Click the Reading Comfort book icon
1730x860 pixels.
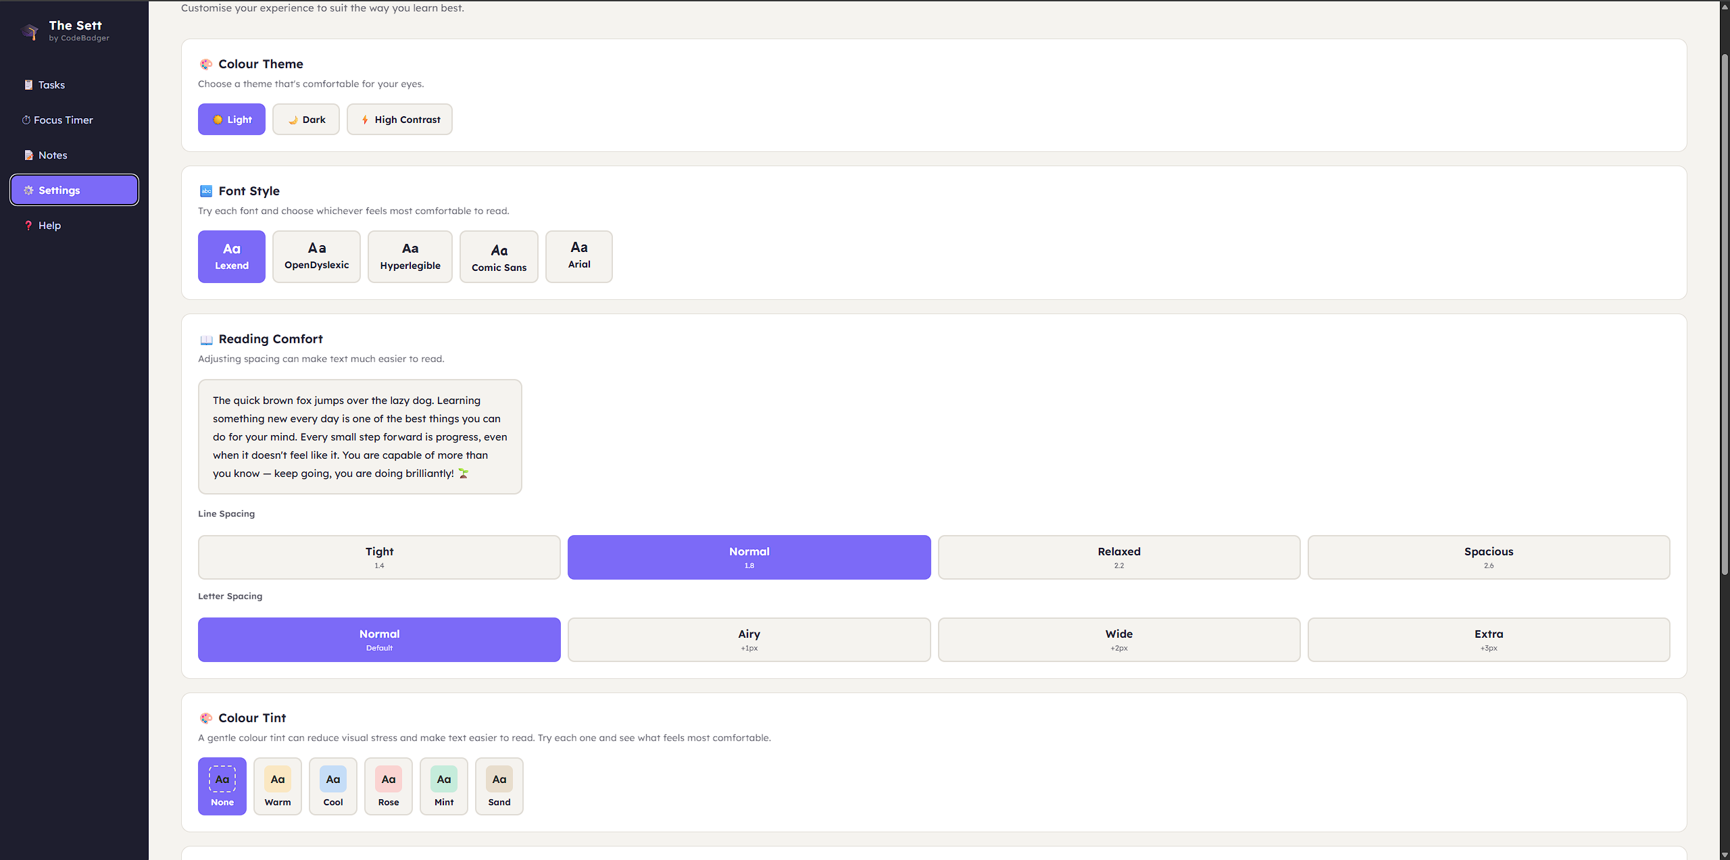tap(206, 339)
